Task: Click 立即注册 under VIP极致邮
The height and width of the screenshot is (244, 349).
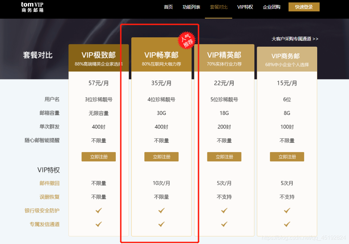Action: click(x=98, y=157)
